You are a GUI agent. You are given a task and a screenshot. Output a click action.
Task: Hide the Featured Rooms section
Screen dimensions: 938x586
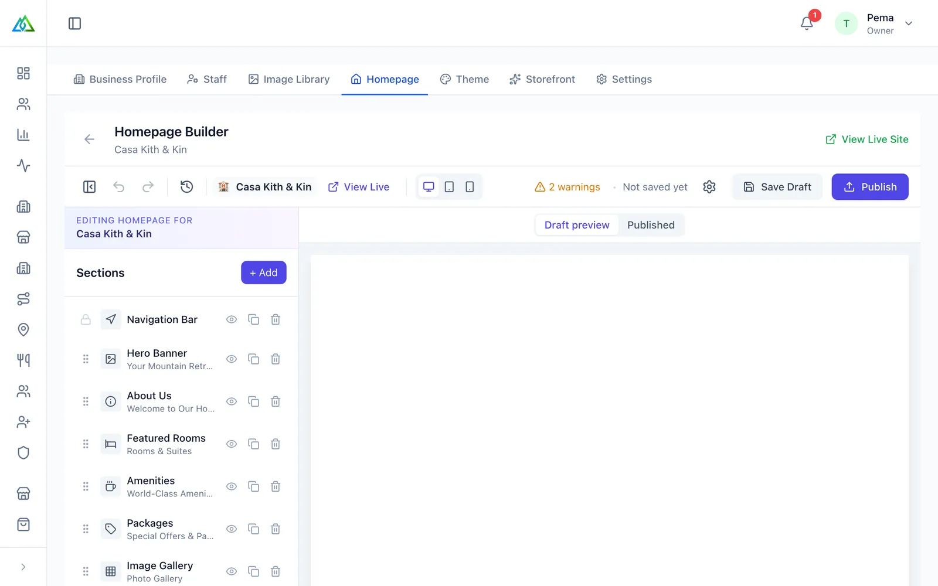pyautogui.click(x=232, y=444)
